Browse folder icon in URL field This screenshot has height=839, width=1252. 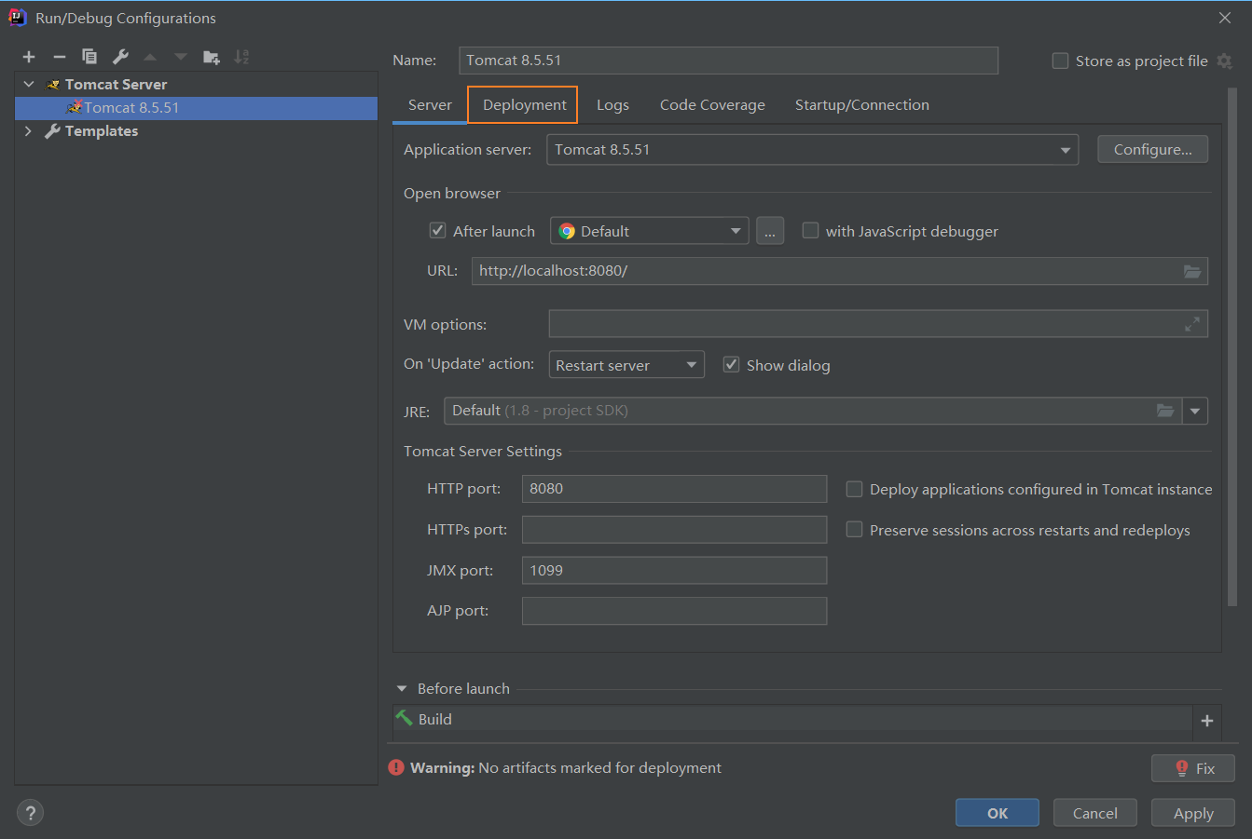tap(1192, 271)
